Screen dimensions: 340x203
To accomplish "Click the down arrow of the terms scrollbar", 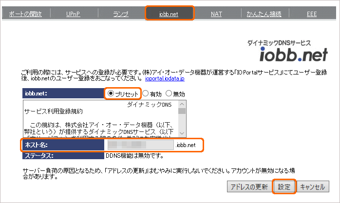I will point(182,133).
